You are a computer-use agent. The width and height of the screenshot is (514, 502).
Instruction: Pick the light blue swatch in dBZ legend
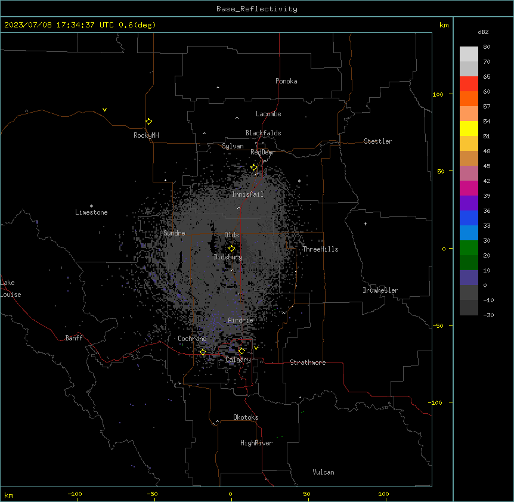pyautogui.click(x=469, y=233)
